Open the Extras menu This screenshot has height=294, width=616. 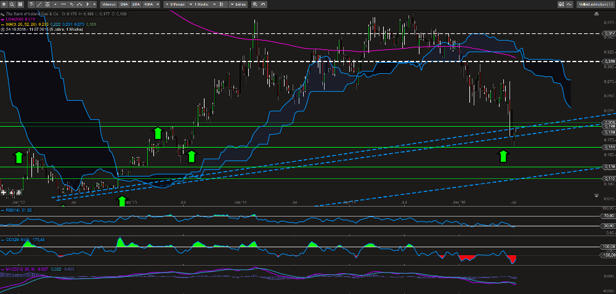(x=238, y=4)
